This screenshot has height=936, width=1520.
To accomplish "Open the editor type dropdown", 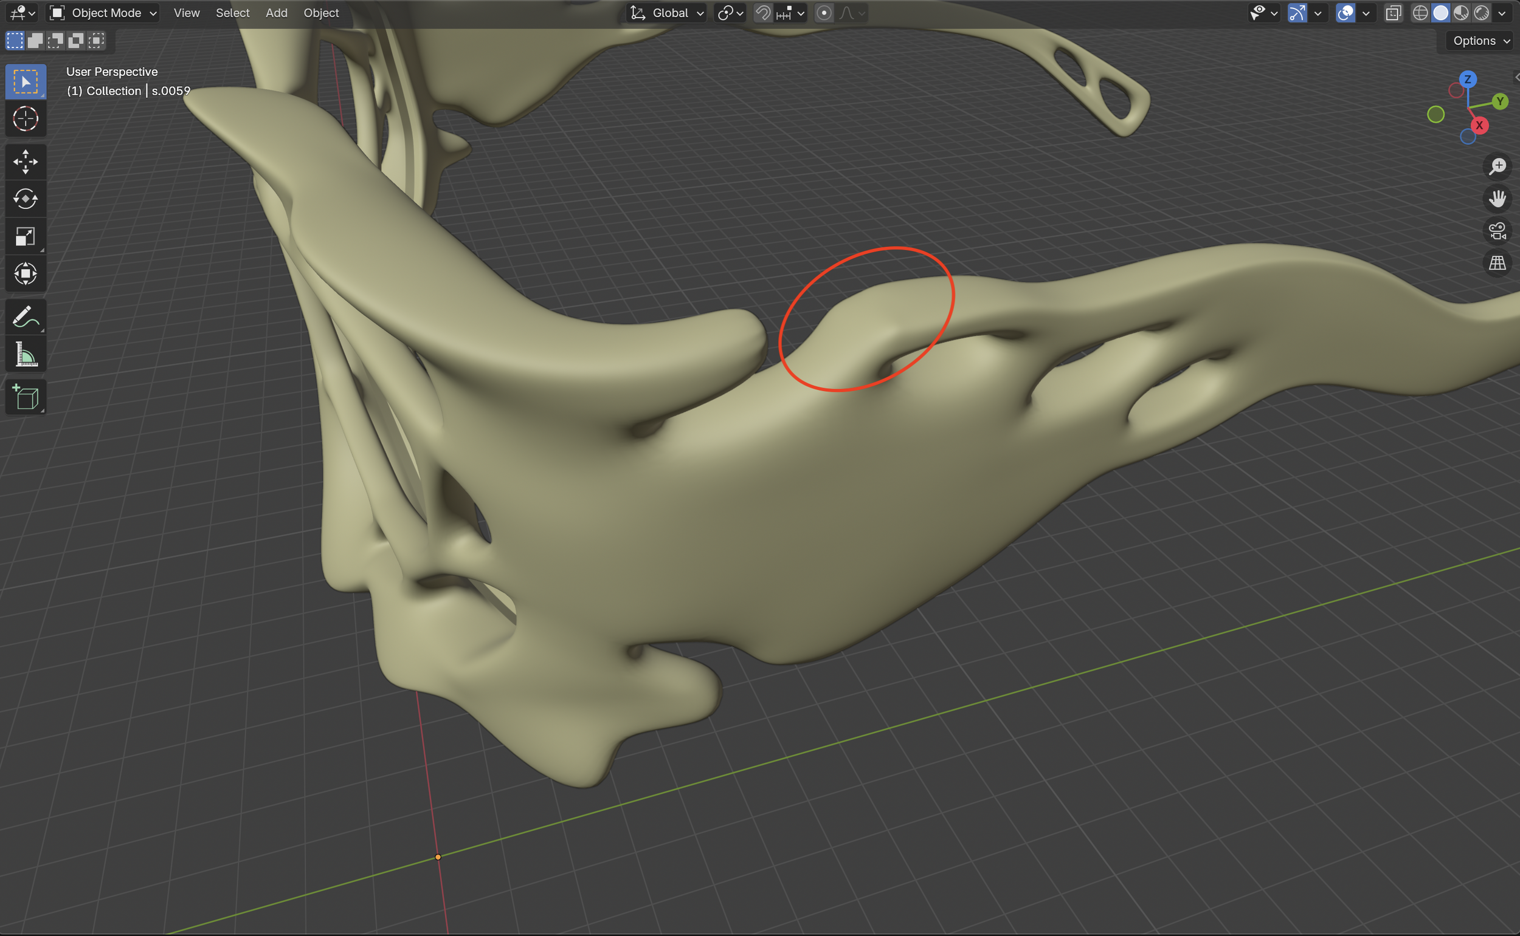I will pyautogui.click(x=22, y=13).
